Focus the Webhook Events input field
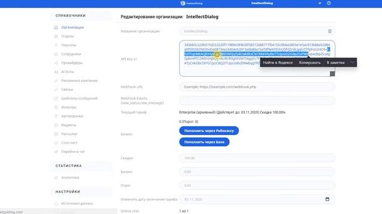Viewport: 382px width, 214px height. click(x=257, y=100)
